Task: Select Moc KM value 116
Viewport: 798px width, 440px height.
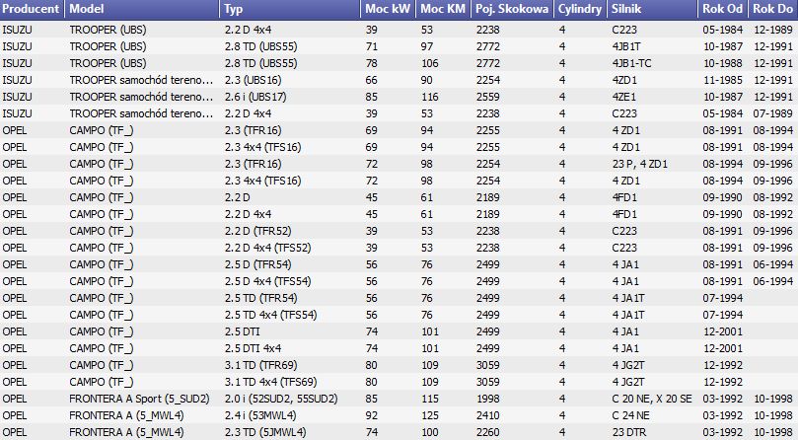Action: [x=430, y=97]
